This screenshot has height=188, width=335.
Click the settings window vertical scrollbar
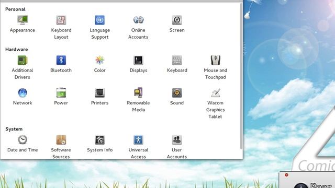point(241,76)
